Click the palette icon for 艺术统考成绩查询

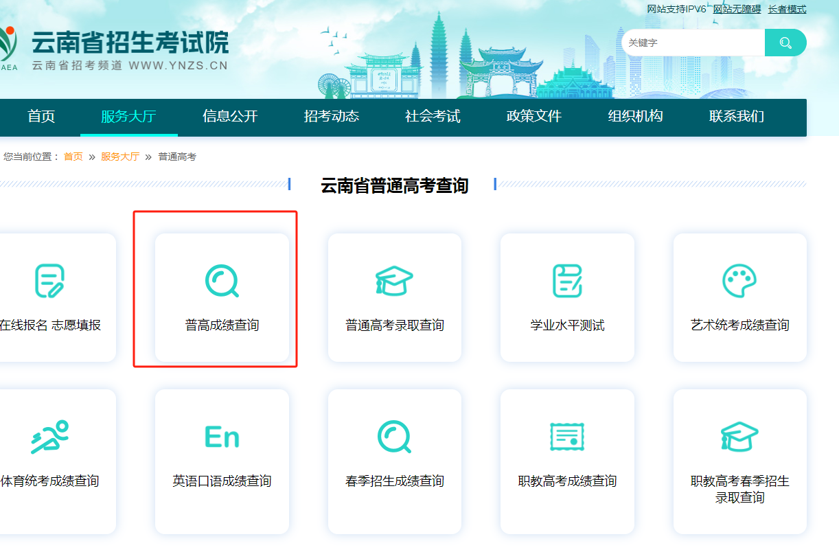(739, 281)
